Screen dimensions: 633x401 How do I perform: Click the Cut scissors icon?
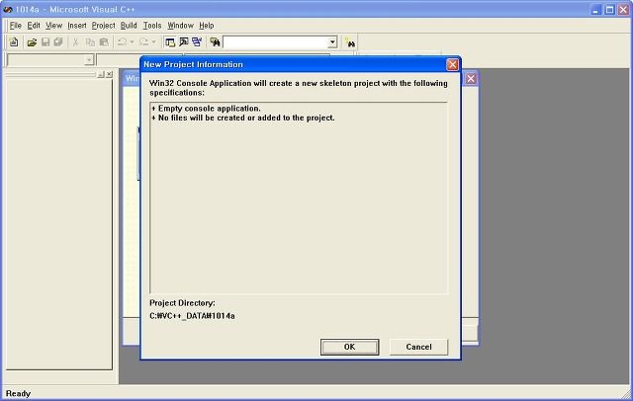tap(75, 41)
